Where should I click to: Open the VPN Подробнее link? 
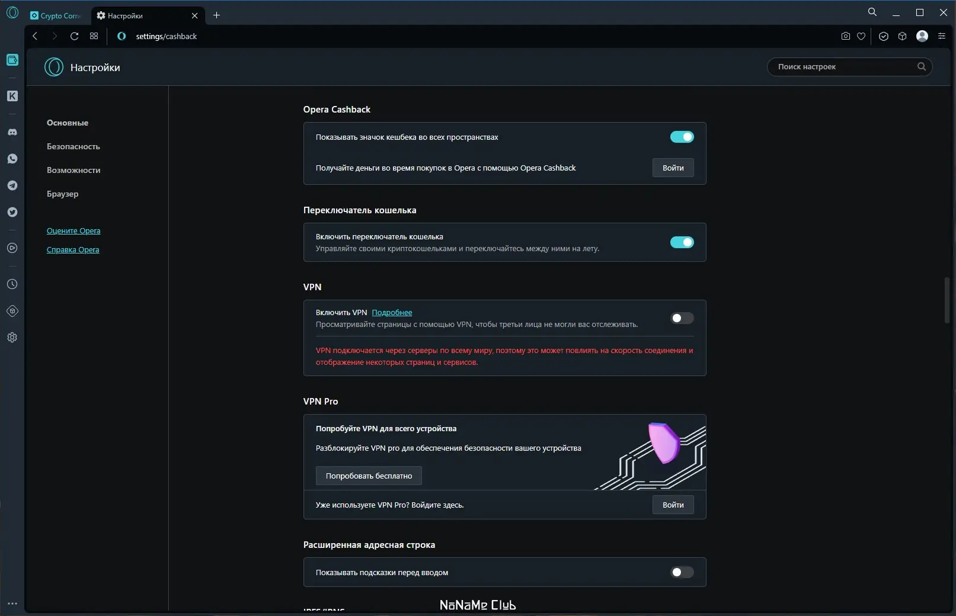392,312
